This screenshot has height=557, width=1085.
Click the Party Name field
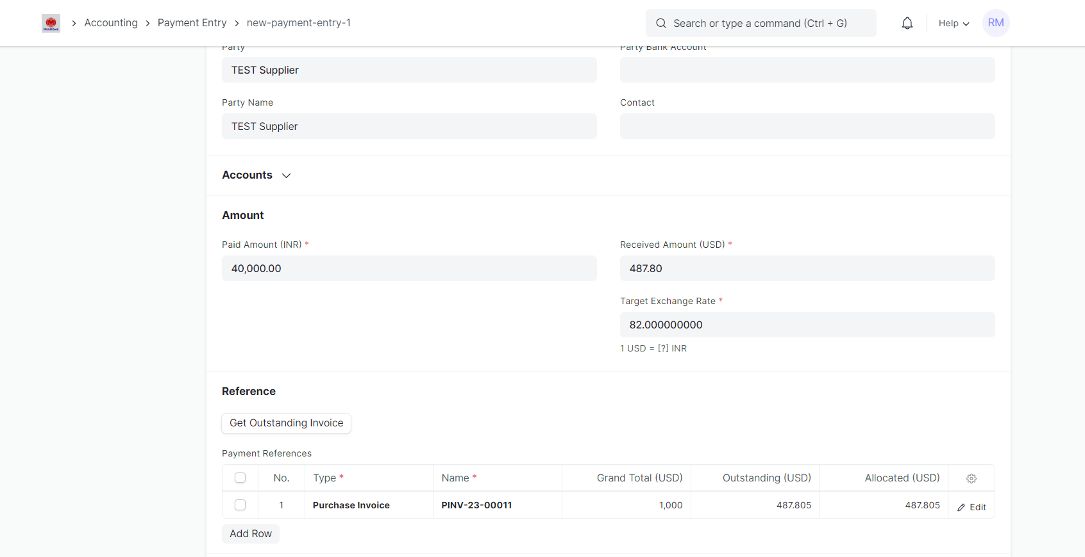tap(409, 126)
